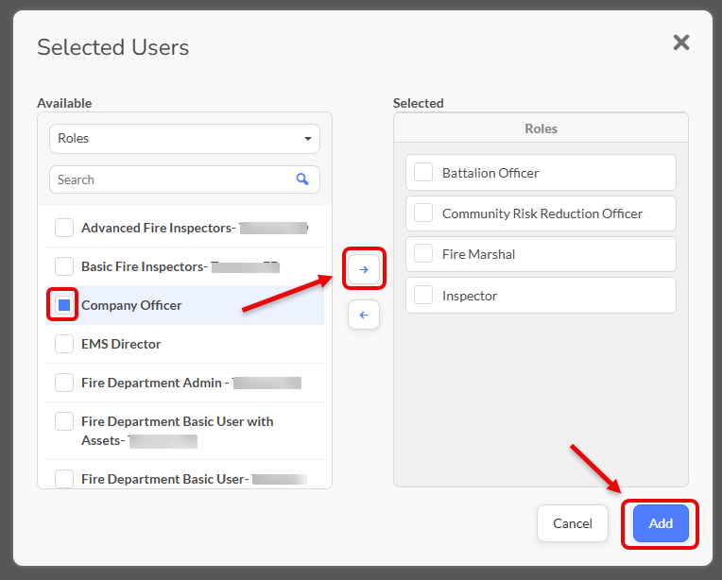This screenshot has width=722, height=580.
Task: Focus the Search input field
Action: [x=170, y=179]
